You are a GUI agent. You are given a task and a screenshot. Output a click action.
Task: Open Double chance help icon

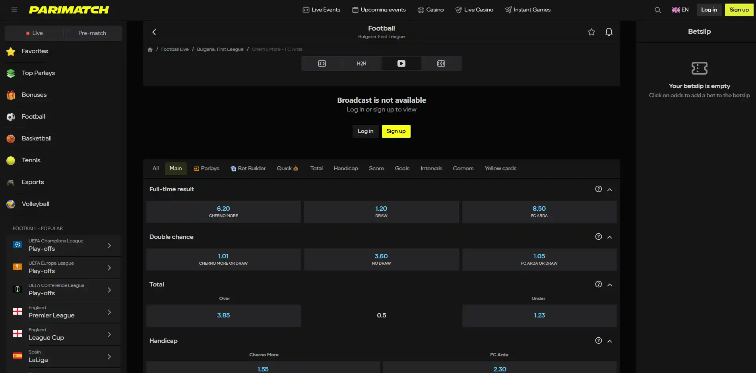click(598, 237)
